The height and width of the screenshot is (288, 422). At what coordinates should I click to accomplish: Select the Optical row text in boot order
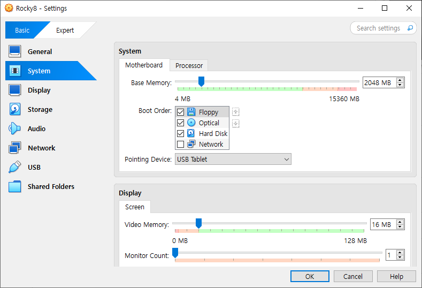tap(209, 123)
